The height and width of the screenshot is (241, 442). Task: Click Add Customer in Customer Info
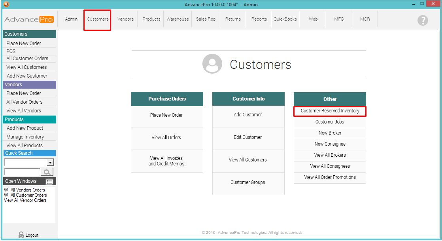click(x=248, y=115)
